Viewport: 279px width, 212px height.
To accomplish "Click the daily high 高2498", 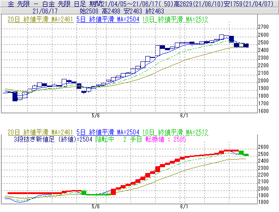I will 111,11.
